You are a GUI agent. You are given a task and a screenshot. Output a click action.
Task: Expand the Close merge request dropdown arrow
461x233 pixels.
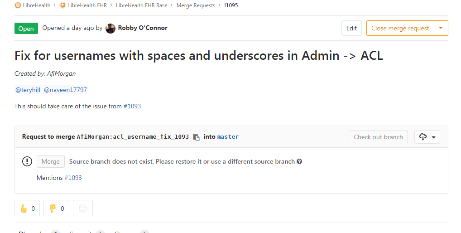pos(441,28)
